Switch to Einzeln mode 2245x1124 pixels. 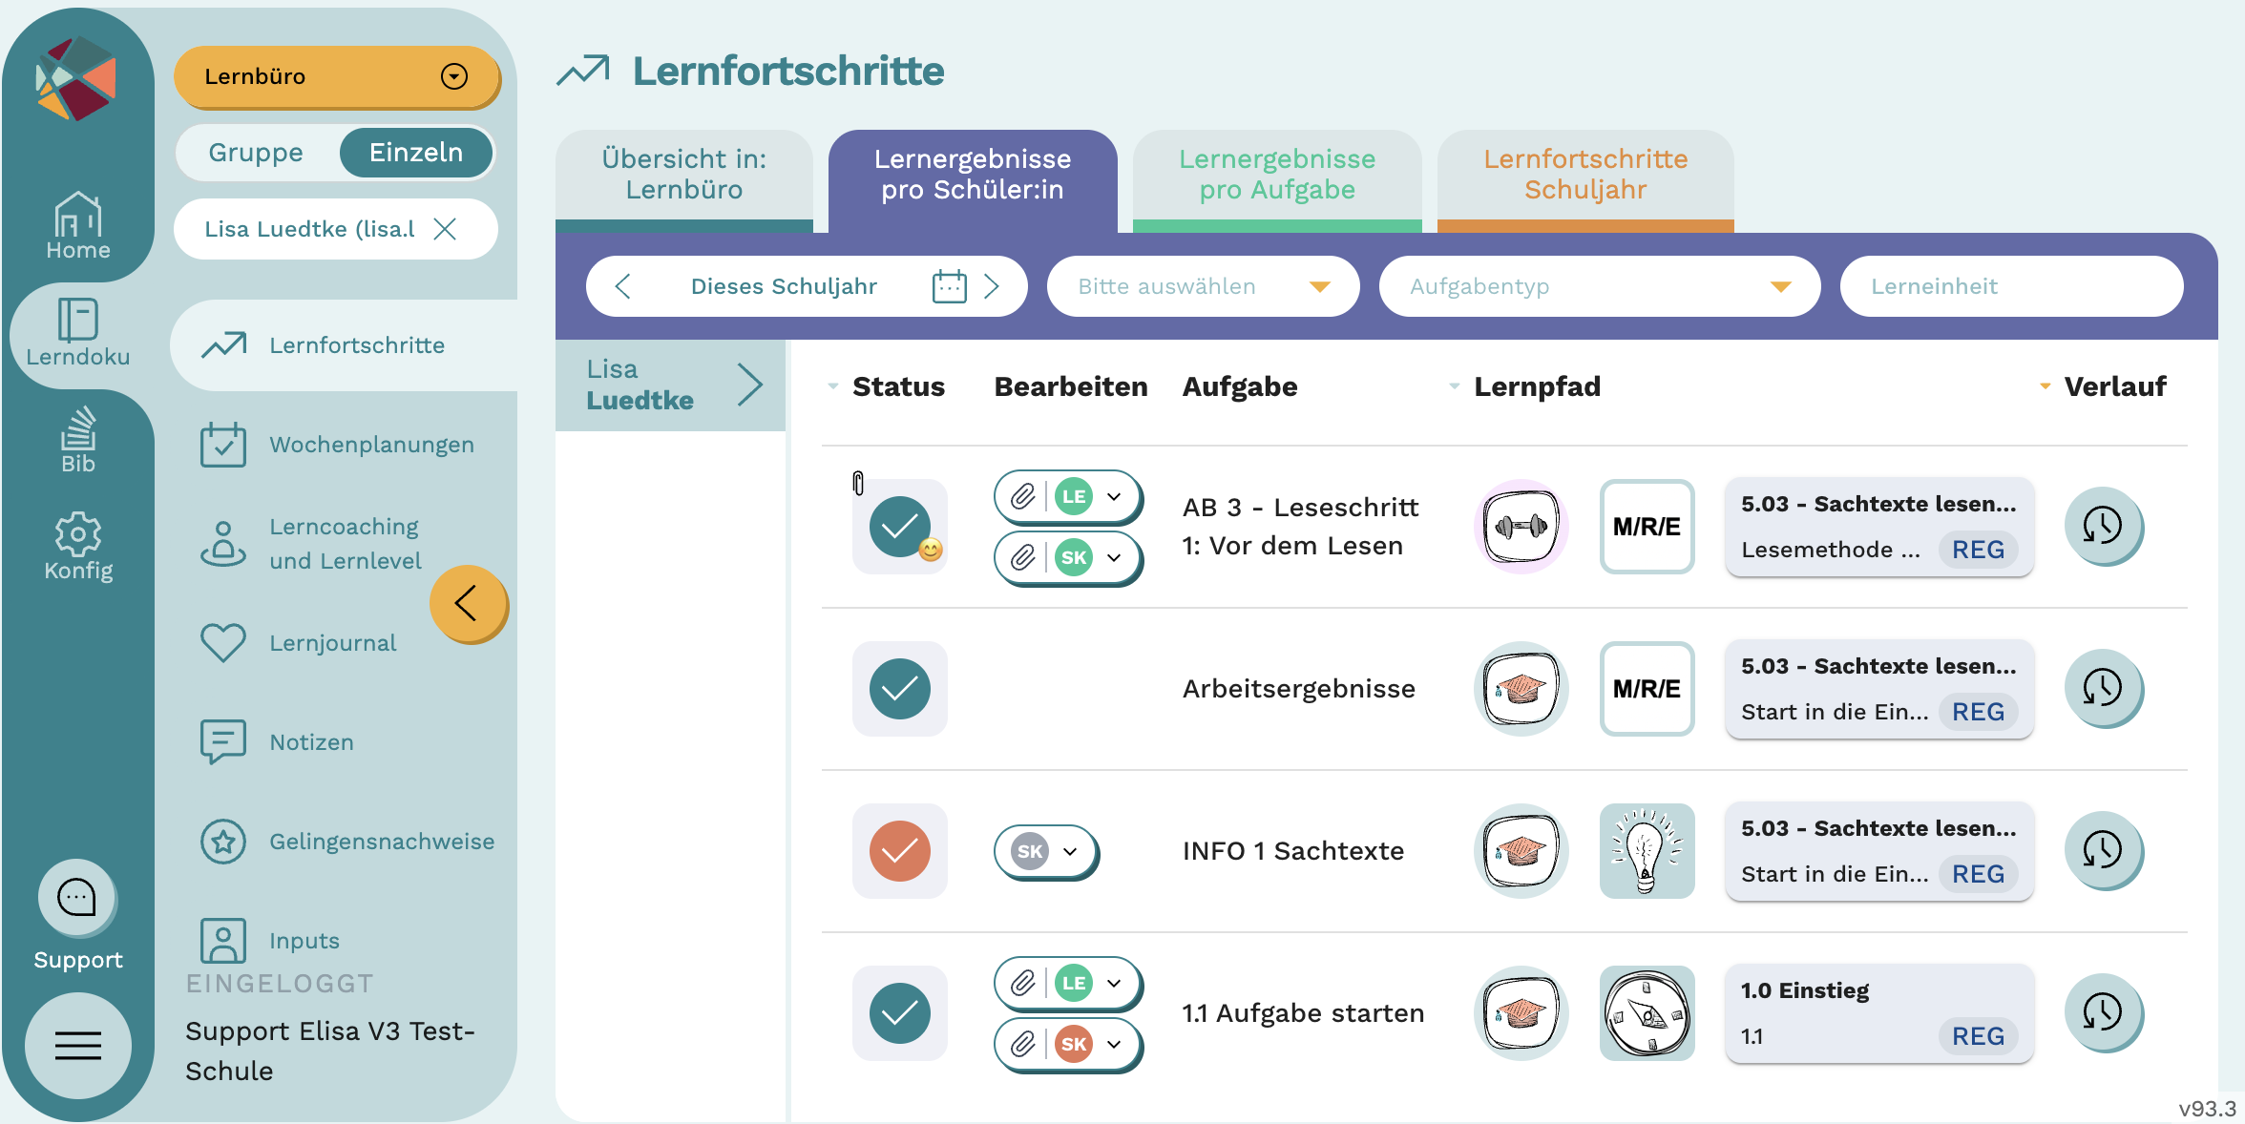[416, 153]
